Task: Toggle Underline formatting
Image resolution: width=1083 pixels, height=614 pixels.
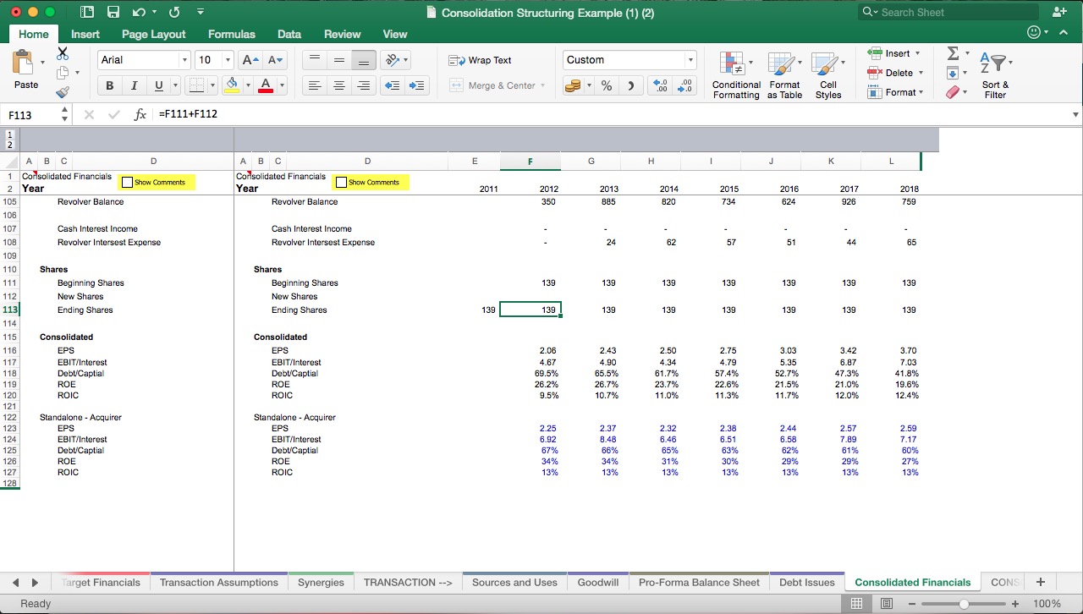Action: [x=157, y=85]
